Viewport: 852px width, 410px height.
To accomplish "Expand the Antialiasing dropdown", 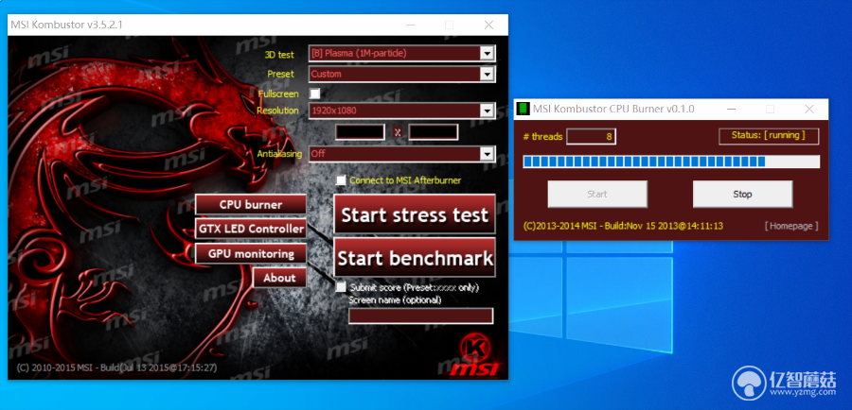I will 487,154.
